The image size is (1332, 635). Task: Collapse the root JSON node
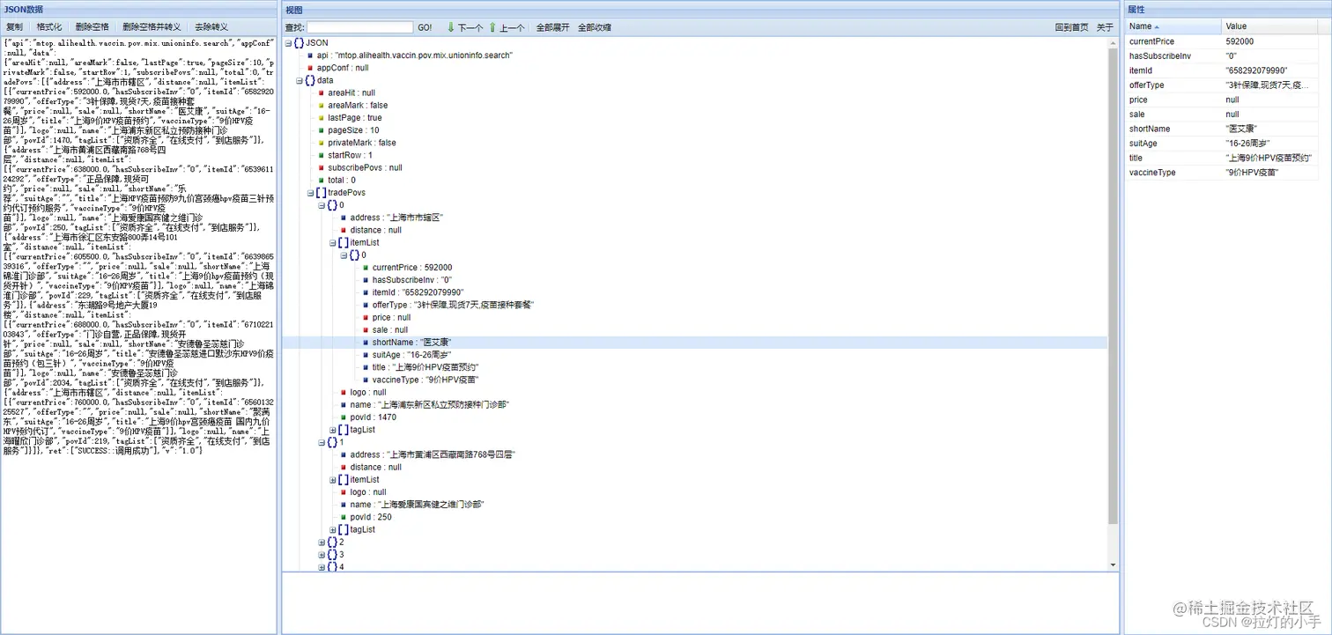[x=288, y=42]
